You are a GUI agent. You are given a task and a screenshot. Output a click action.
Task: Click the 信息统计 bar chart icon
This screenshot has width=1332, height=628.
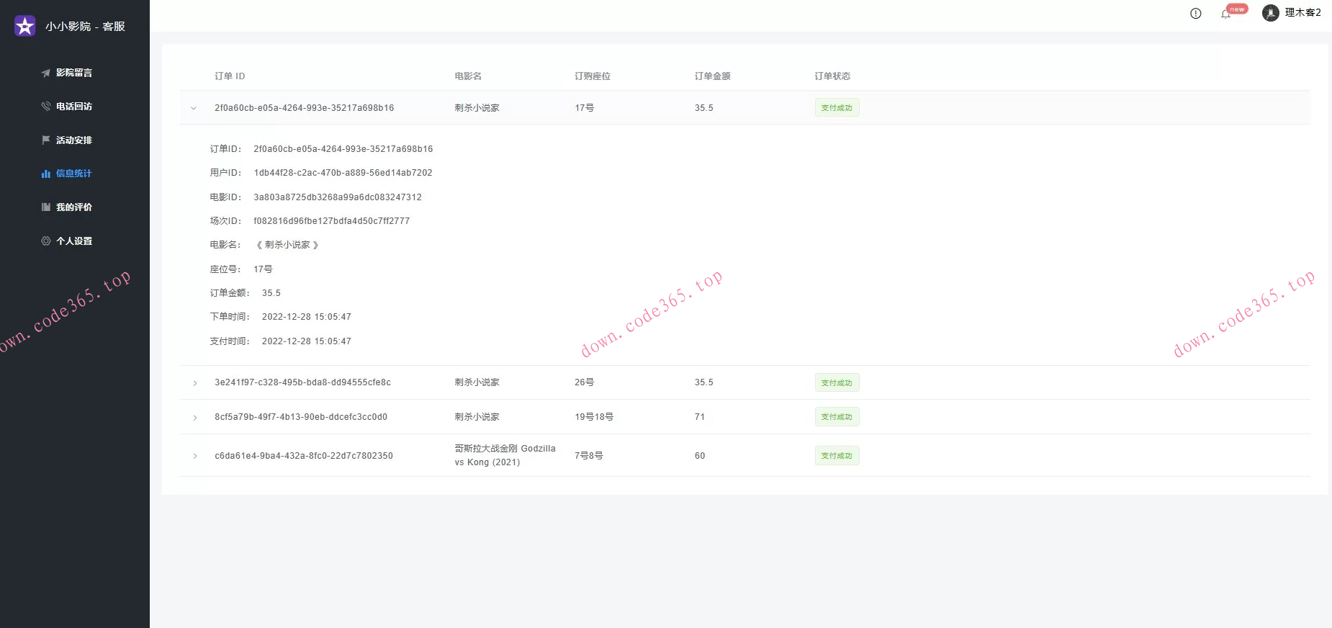[x=46, y=174]
